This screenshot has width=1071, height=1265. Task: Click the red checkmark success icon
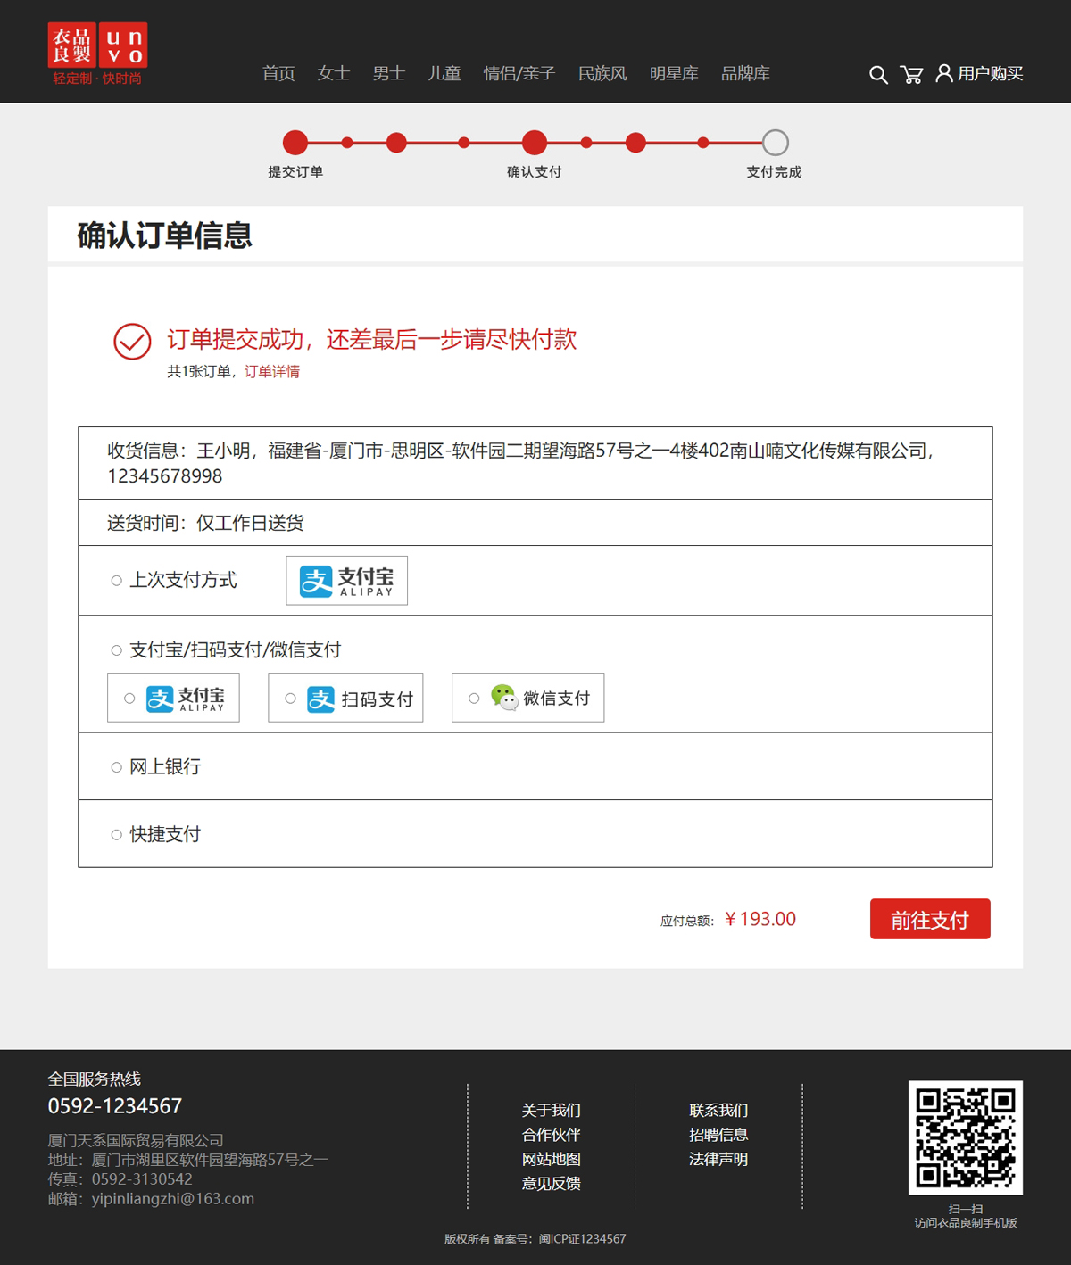(x=132, y=342)
